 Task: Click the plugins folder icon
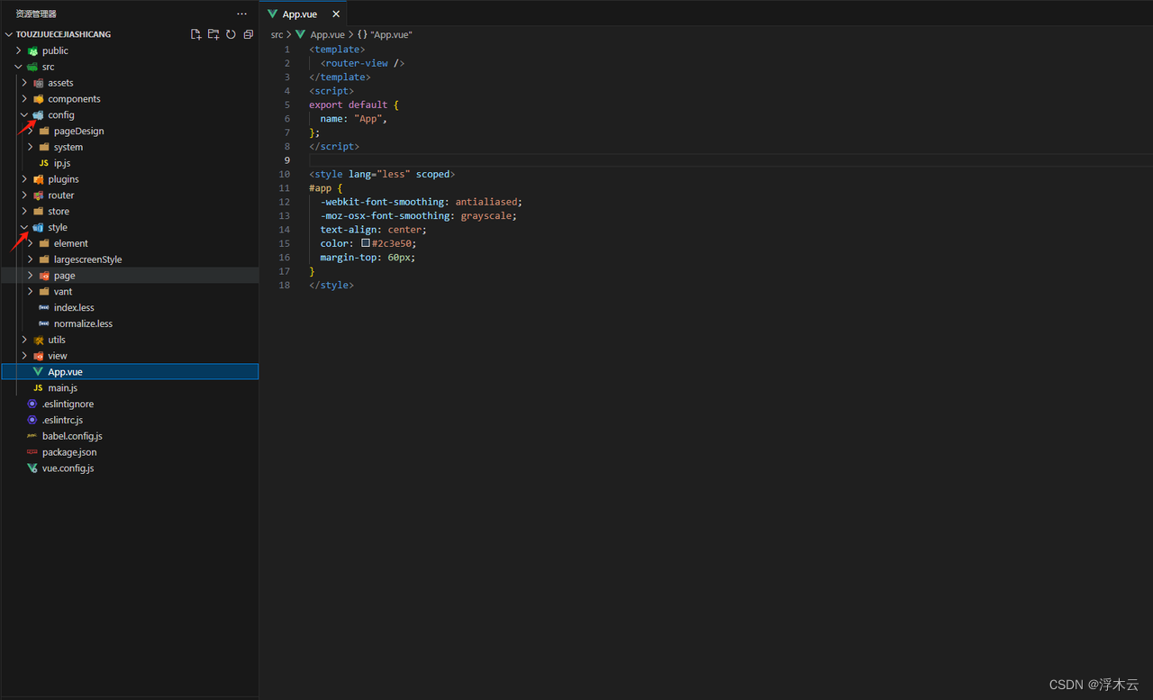click(39, 179)
